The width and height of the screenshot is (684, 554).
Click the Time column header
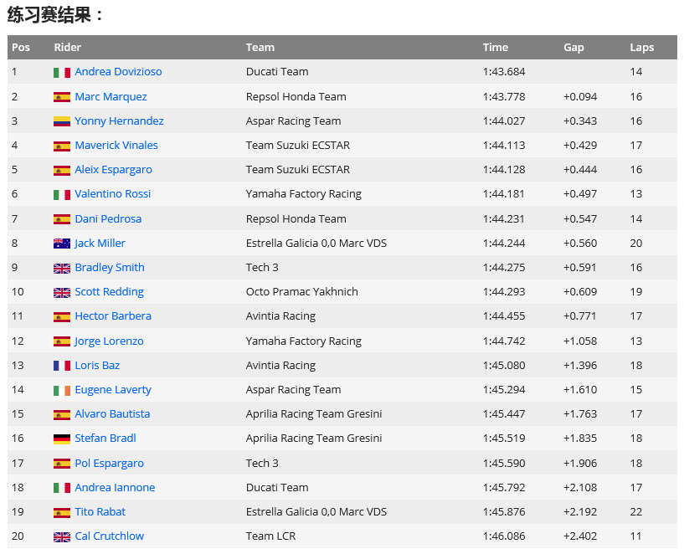[495, 48]
